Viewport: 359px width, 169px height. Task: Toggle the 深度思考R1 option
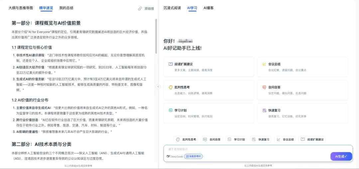(194, 156)
